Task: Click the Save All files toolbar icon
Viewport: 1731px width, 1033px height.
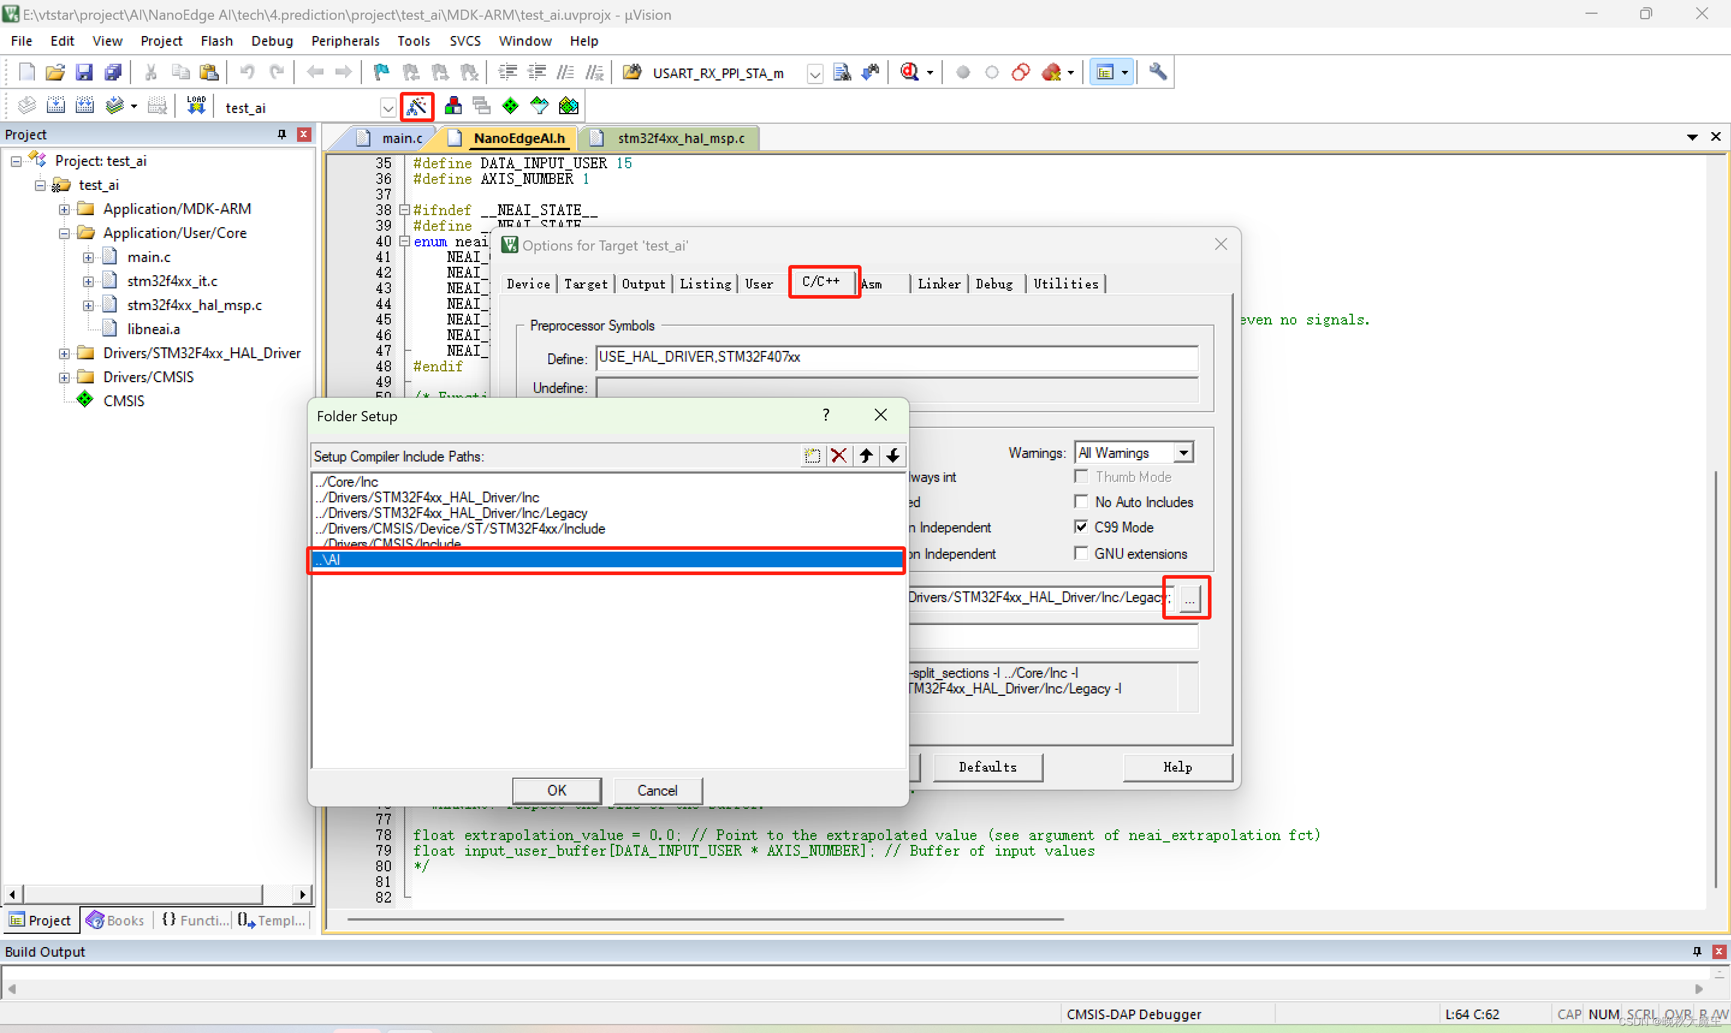Action: (113, 72)
